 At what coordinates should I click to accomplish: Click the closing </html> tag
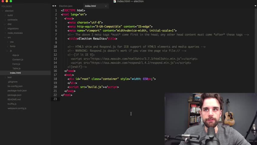[67, 95]
